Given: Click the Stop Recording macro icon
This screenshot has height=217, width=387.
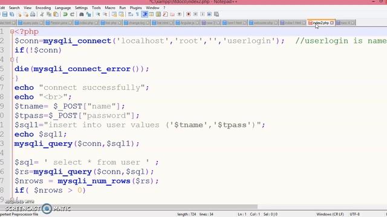Looking at the screenshot, I should click(x=195, y=14).
